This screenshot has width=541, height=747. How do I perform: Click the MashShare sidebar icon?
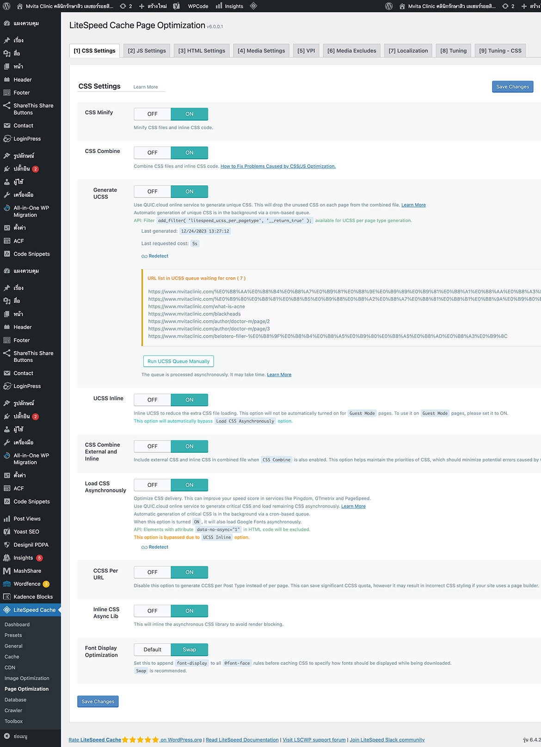pos(7,571)
